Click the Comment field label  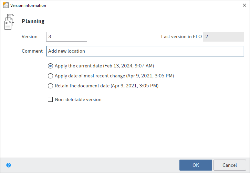32,51
